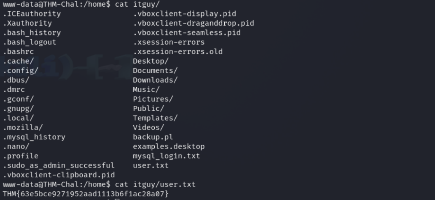Click the Desktop/ directory name
Image resolution: width=435 pixels, height=200 pixels.
pyautogui.click(x=151, y=61)
